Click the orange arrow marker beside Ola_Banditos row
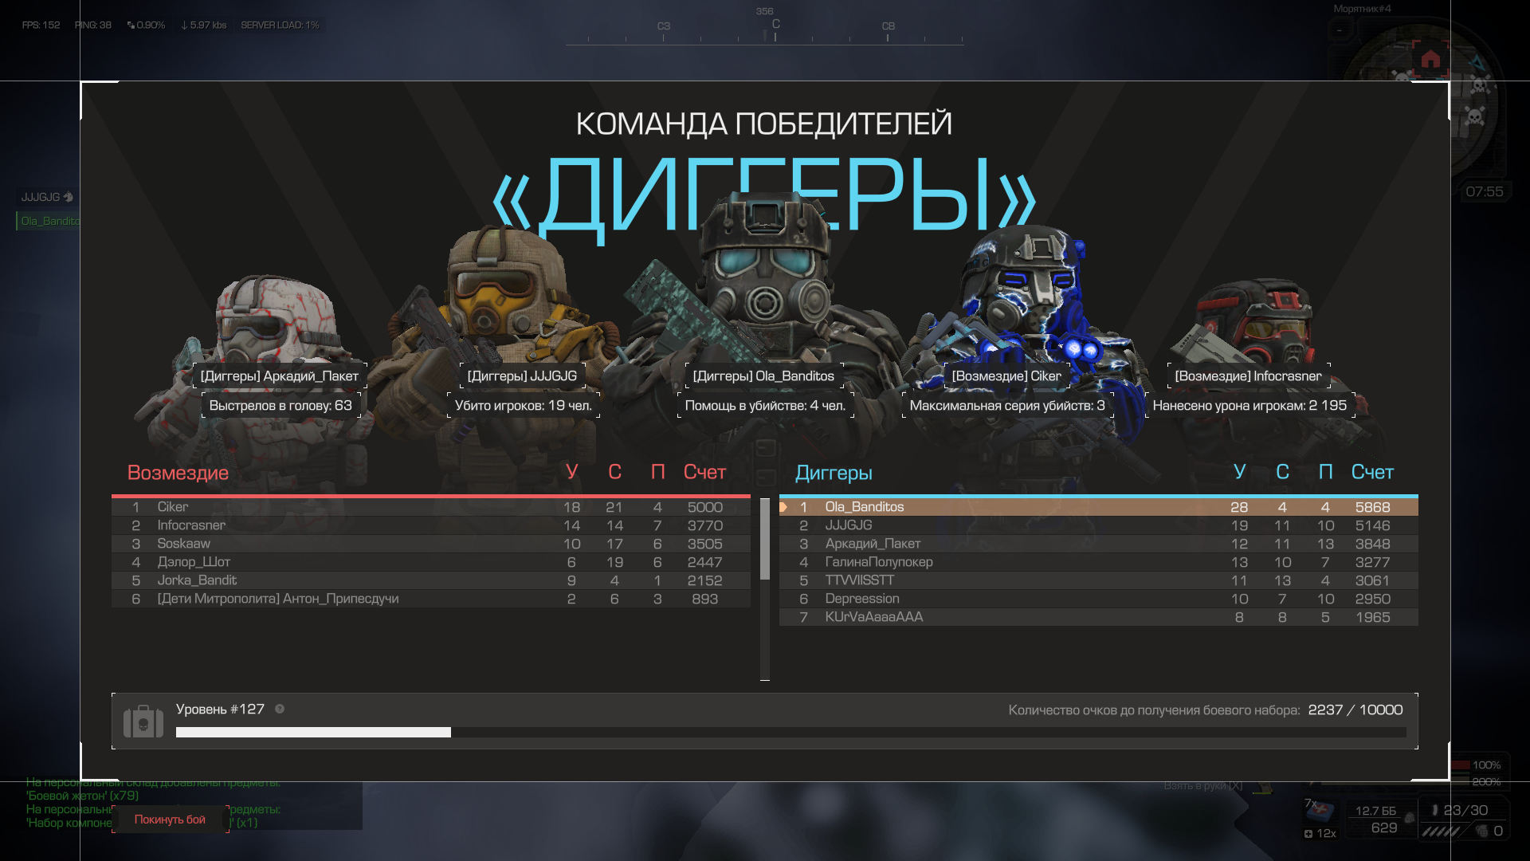This screenshot has width=1530, height=861. [x=783, y=507]
